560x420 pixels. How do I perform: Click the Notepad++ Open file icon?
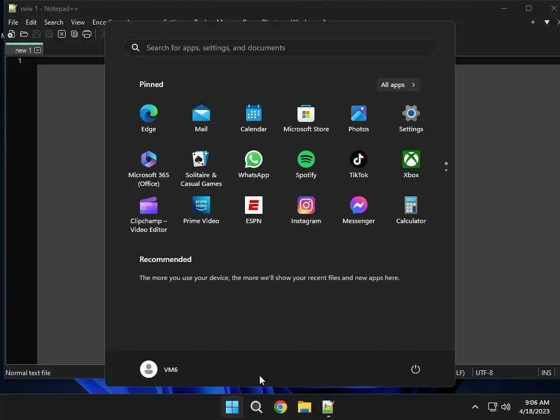(24, 34)
